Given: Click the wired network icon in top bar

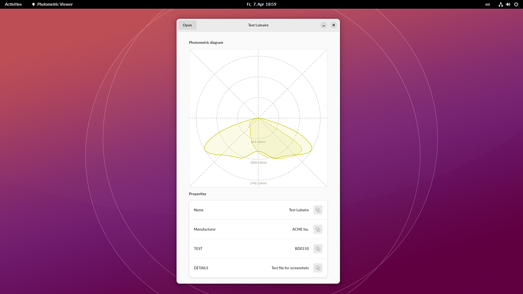Looking at the screenshot, I should pos(500,4).
